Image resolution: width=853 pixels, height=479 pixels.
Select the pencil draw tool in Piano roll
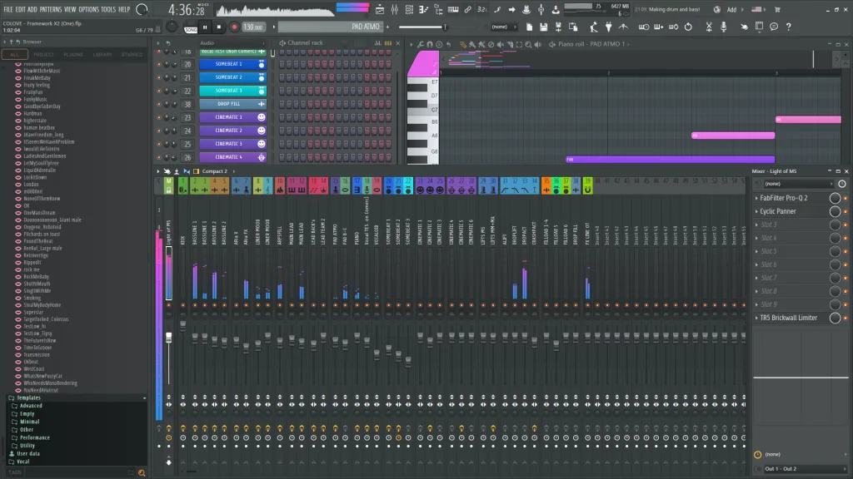coord(462,45)
